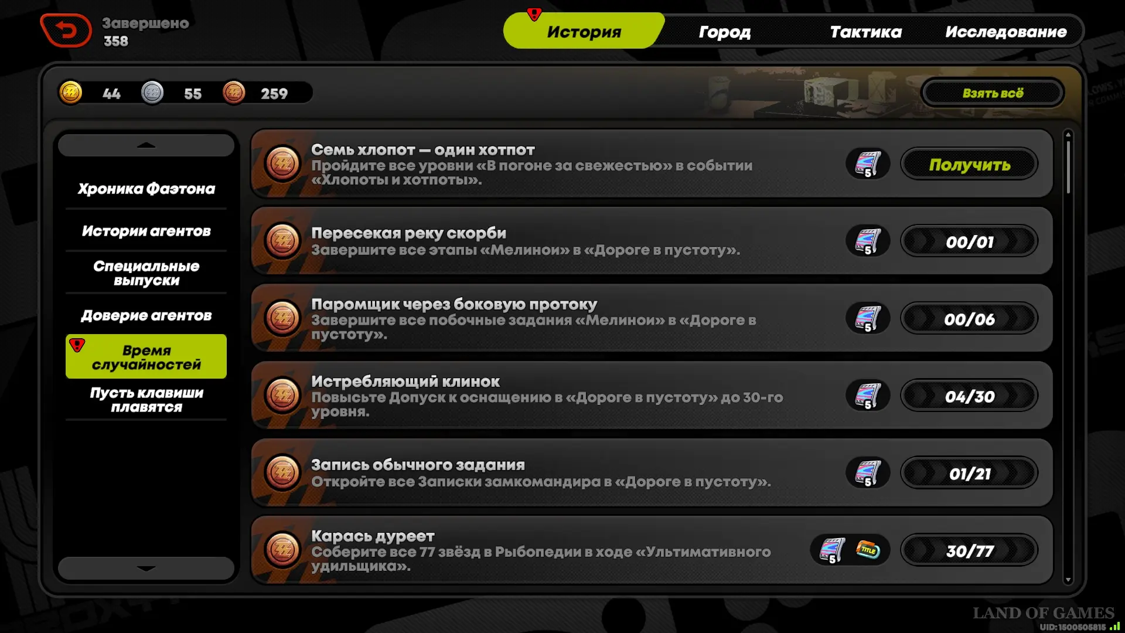Claim reward with Получить button
1125x633 pixels.
click(x=969, y=164)
